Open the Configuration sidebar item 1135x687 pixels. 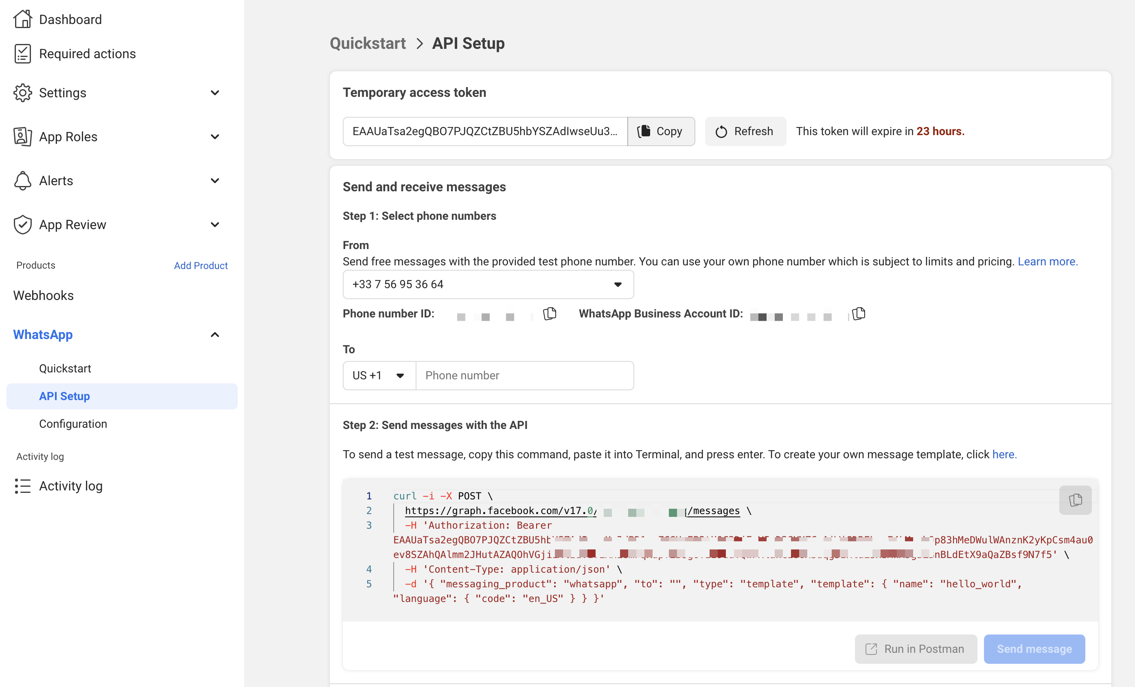73,424
